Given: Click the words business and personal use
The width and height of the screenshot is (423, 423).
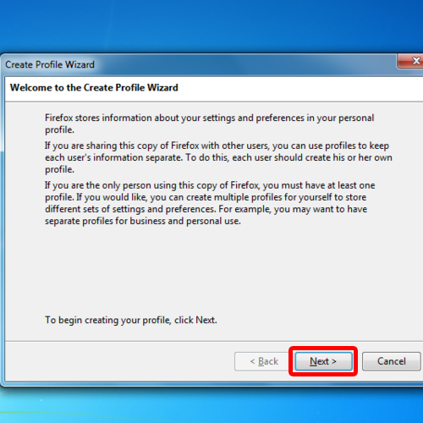Looking at the screenshot, I should 185,221.
